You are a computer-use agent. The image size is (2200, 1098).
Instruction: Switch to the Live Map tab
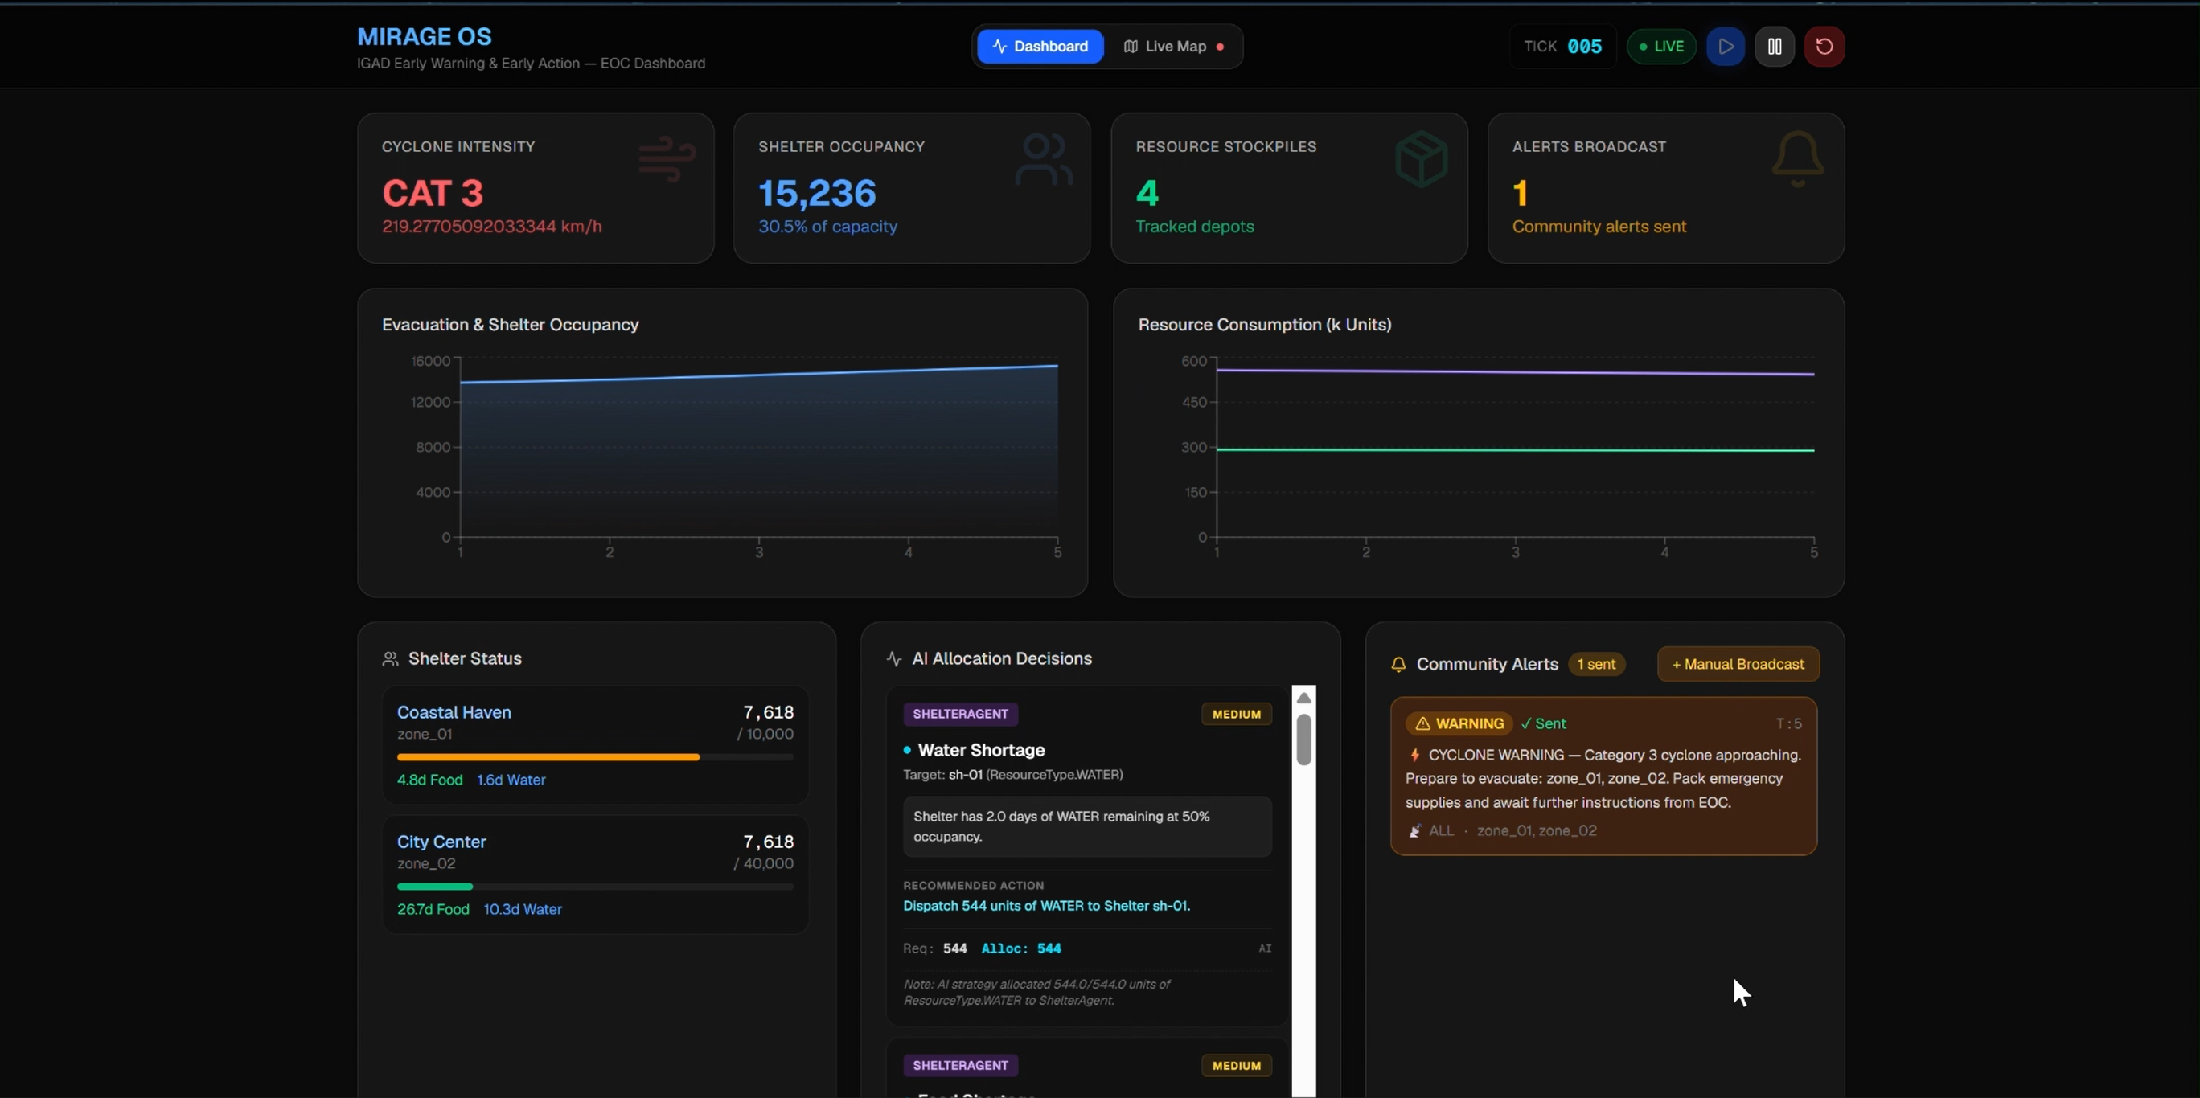pos(1172,46)
